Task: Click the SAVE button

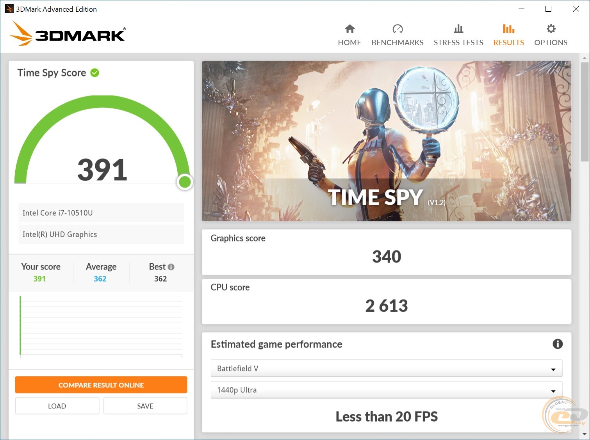Action: point(145,406)
